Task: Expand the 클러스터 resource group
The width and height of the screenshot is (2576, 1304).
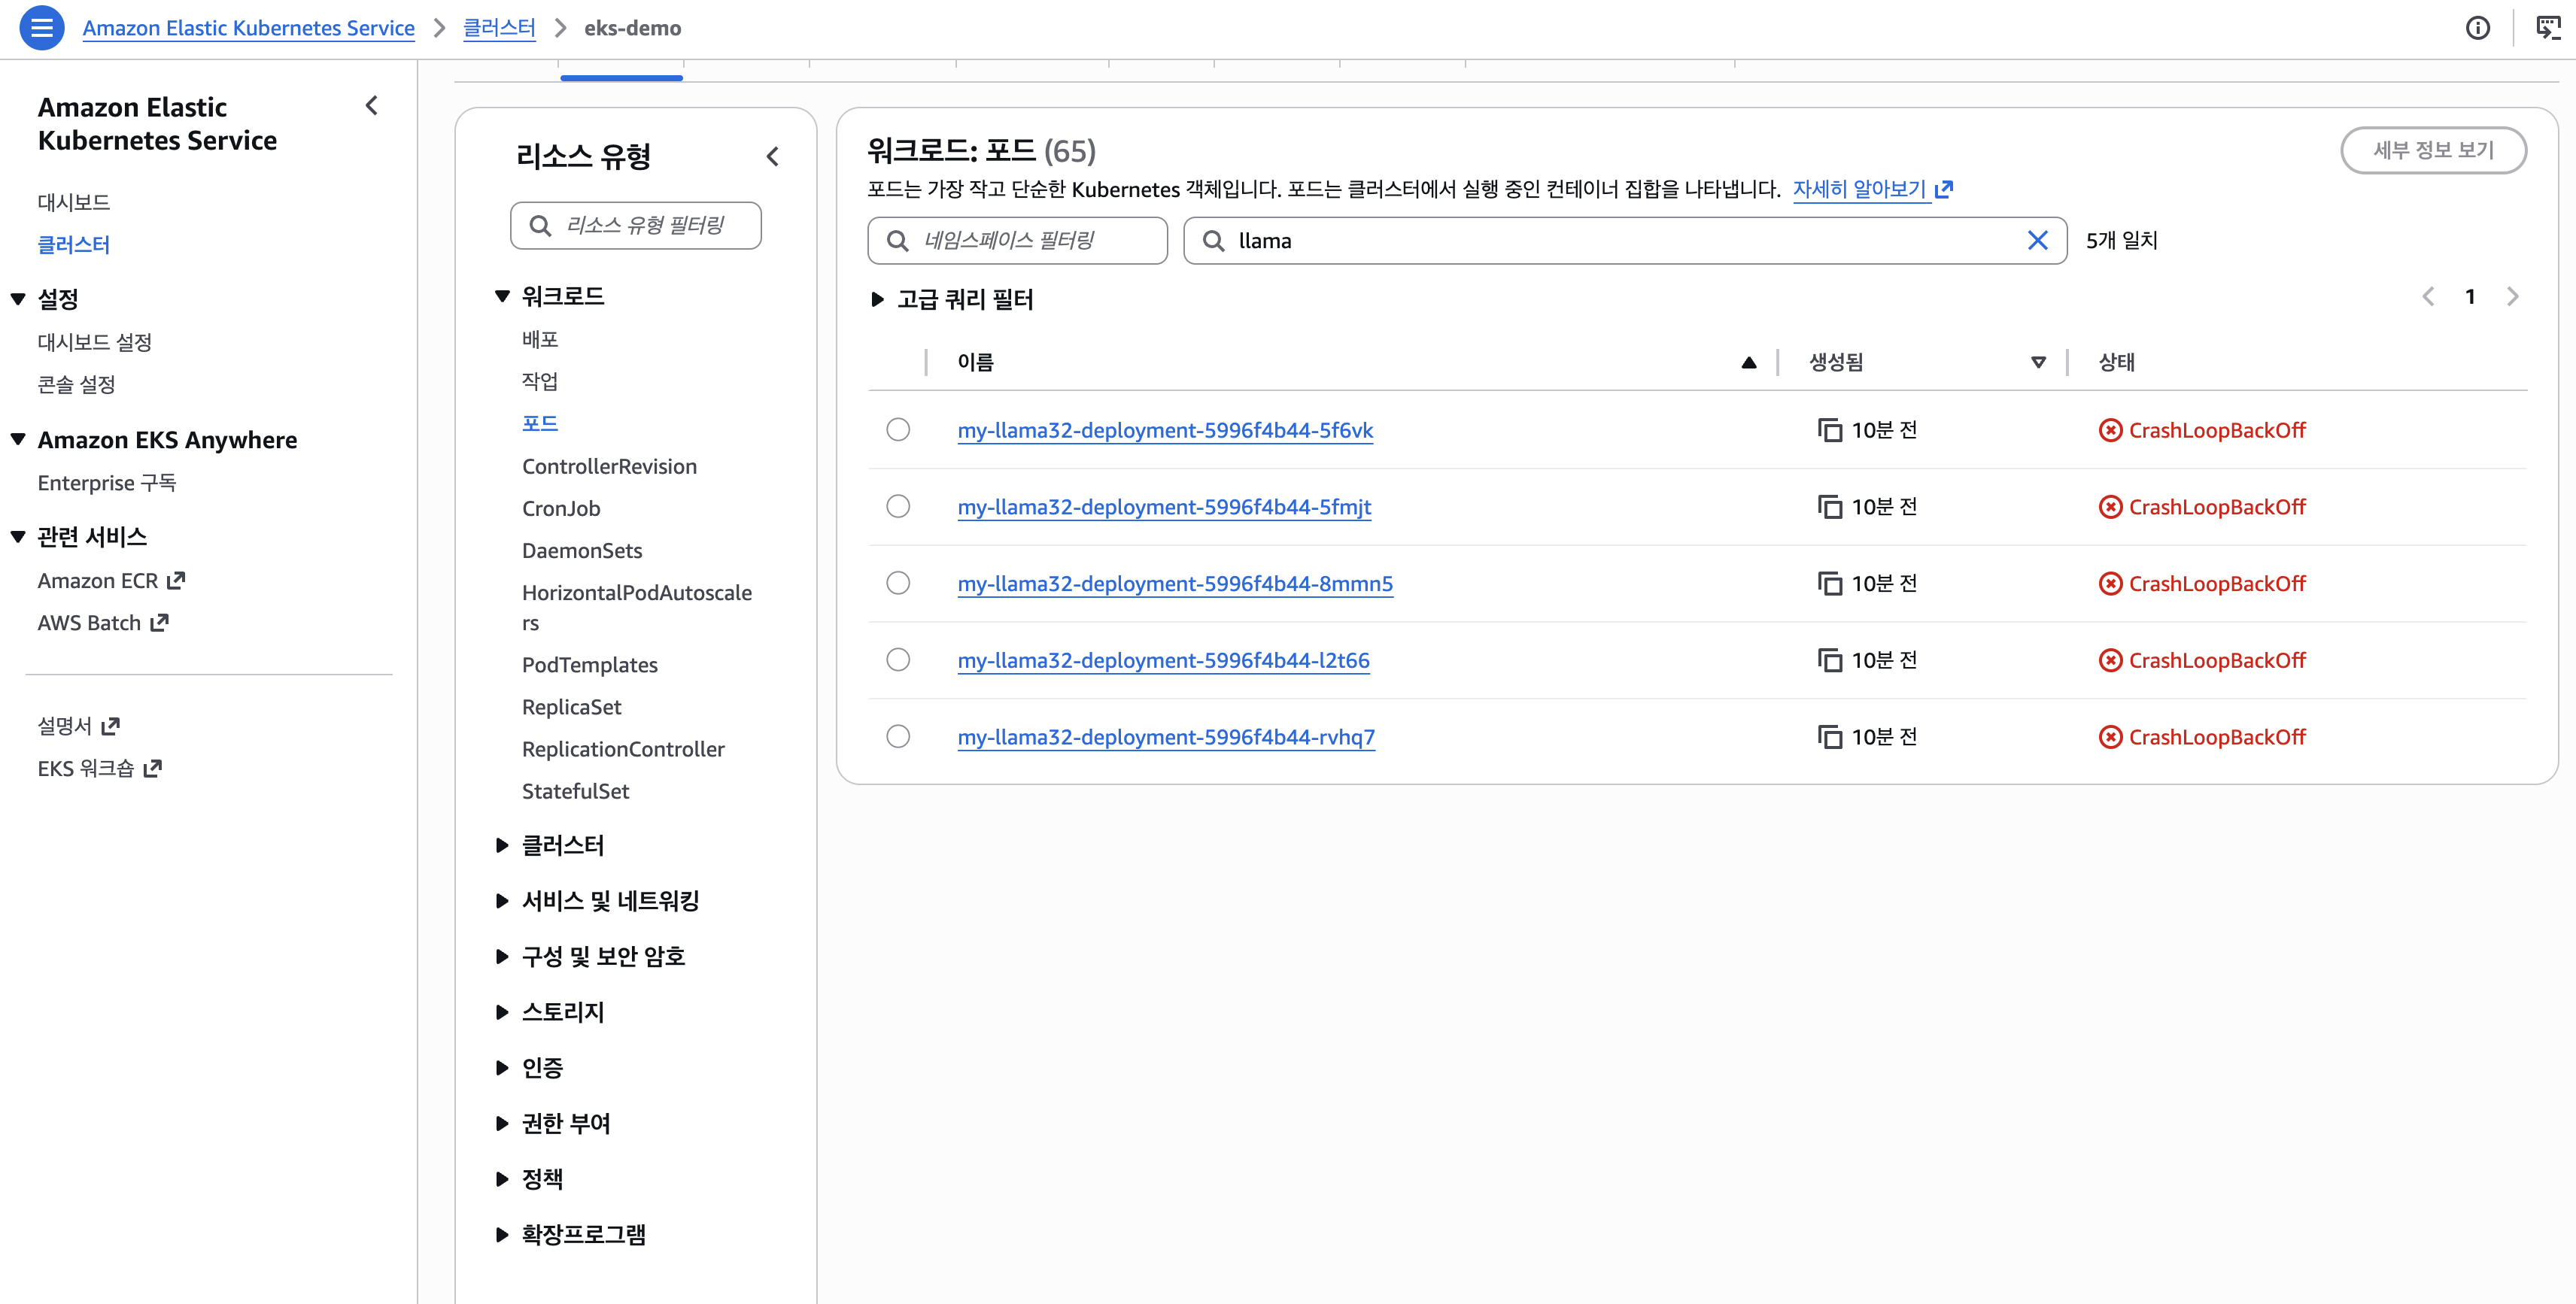Action: coord(502,845)
